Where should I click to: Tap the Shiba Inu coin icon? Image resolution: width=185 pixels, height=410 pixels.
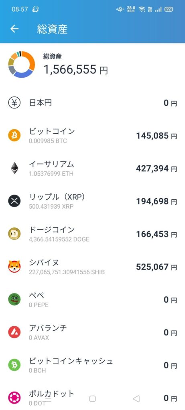point(14,267)
